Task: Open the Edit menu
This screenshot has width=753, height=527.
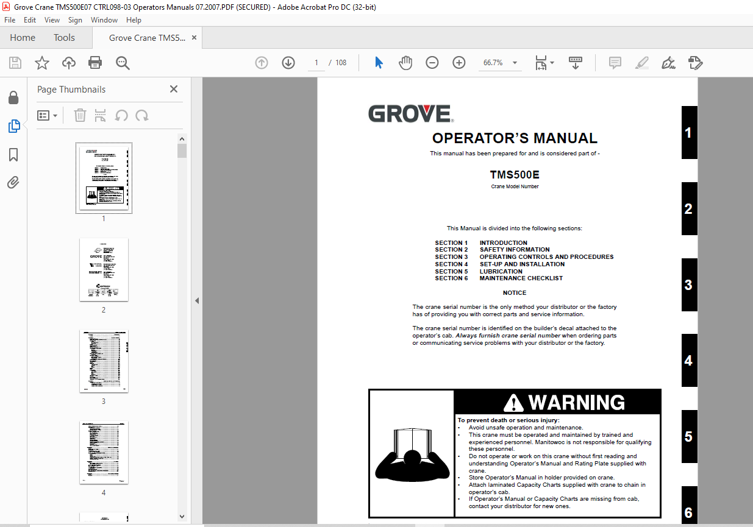Action: [30, 20]
